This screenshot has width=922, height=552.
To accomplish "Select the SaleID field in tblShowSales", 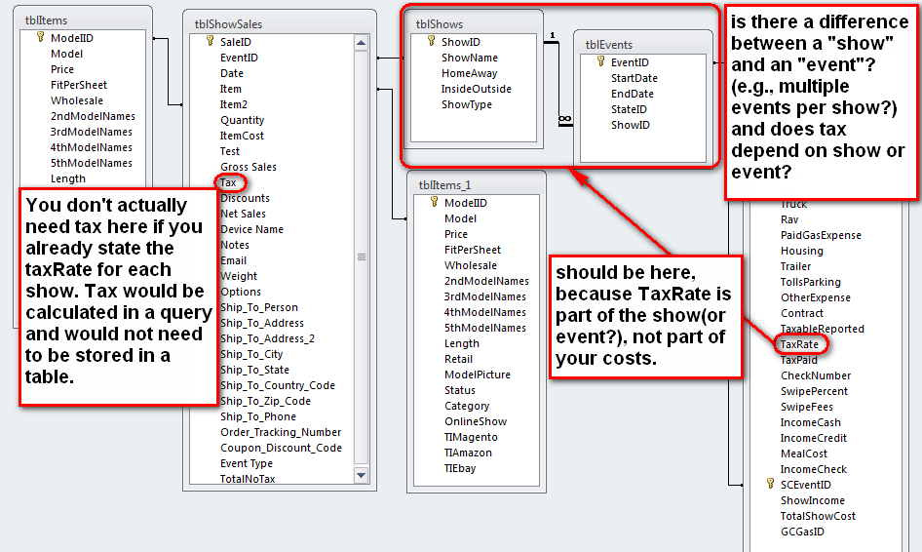I will point(235,42).
